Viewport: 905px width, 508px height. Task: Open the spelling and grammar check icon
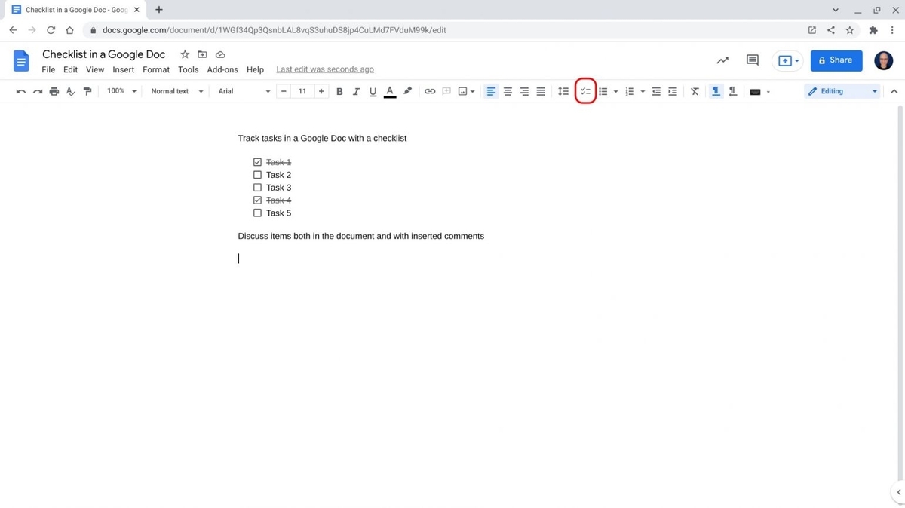tap(70, 91)
